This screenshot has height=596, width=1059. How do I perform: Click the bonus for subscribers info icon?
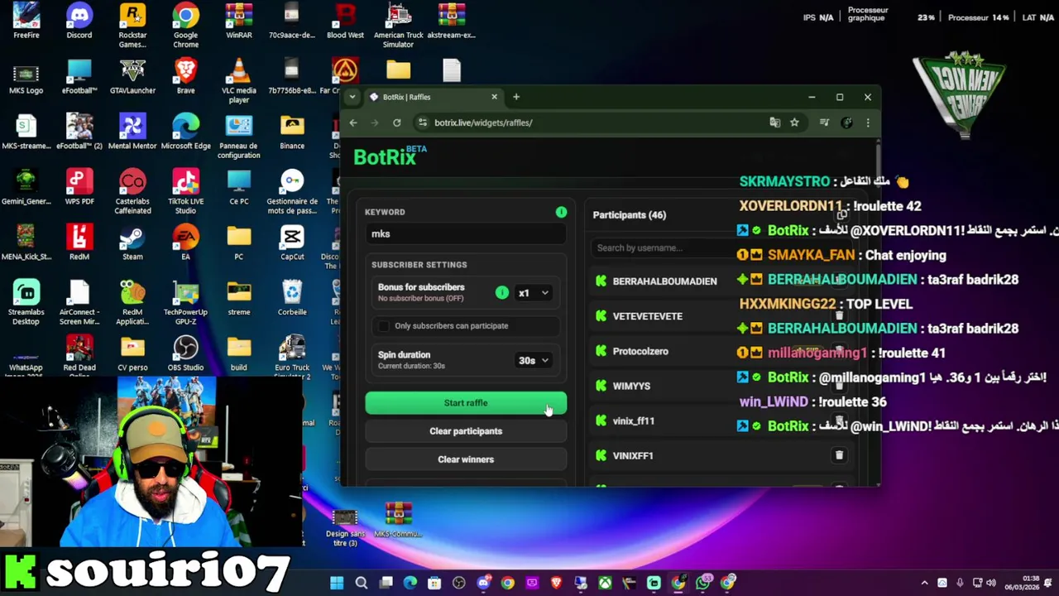[502, 292]
